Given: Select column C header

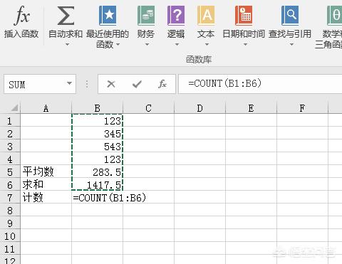Looking at the screenshot, I should [148, 108].
